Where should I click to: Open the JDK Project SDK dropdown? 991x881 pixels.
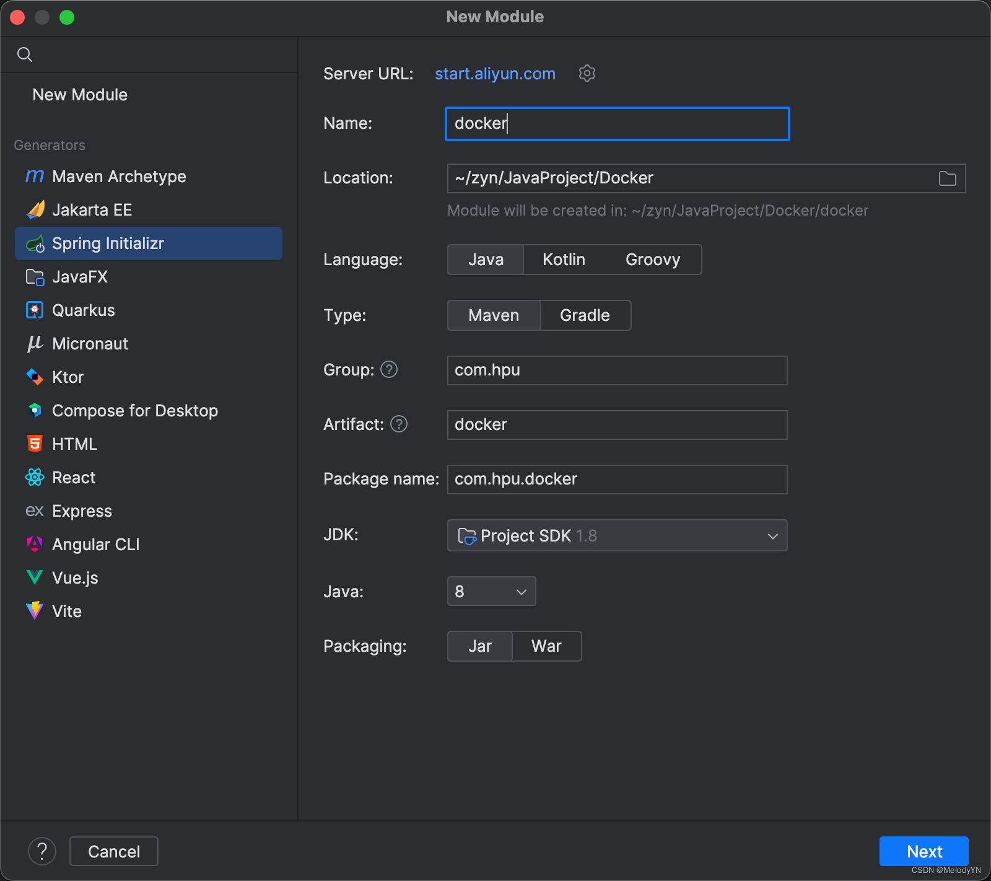coord(617,535)
